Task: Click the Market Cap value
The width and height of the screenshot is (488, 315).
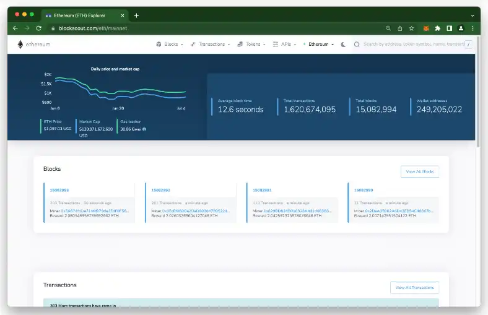Action: tap(96, 132)
